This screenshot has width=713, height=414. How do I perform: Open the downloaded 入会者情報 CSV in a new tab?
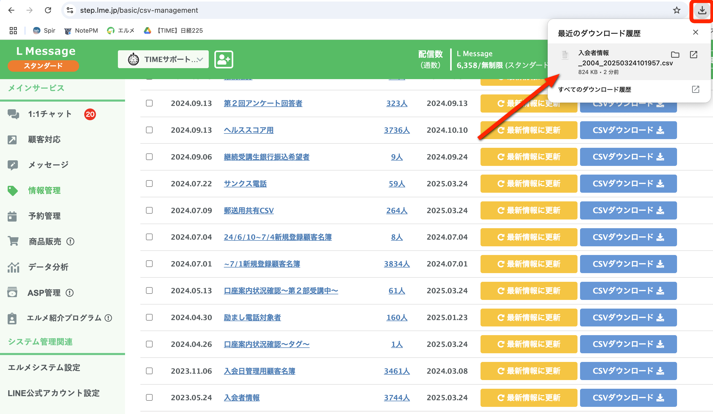click(693, 55)
